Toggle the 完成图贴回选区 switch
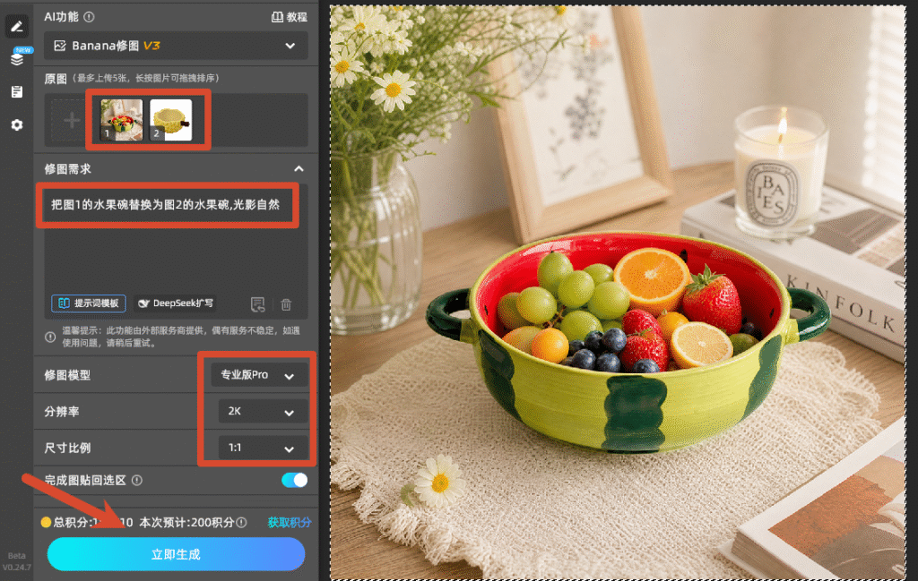This screenshot has width=918, height=581. [x=294, y=480]
